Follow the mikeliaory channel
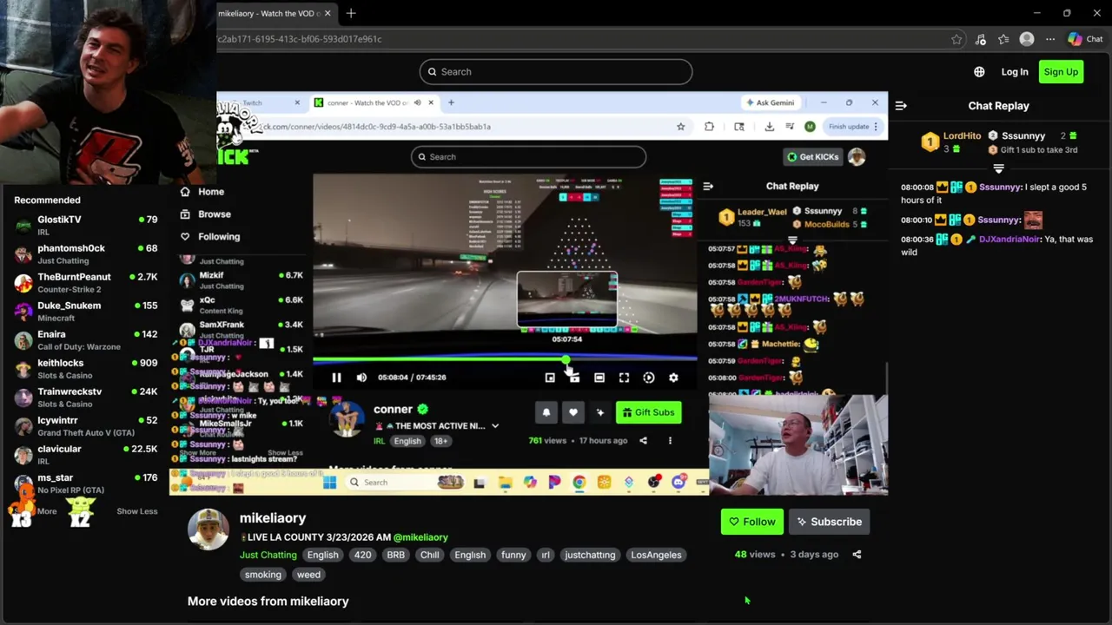Viewport: 1112px width, 625px height. pos(752,522)
